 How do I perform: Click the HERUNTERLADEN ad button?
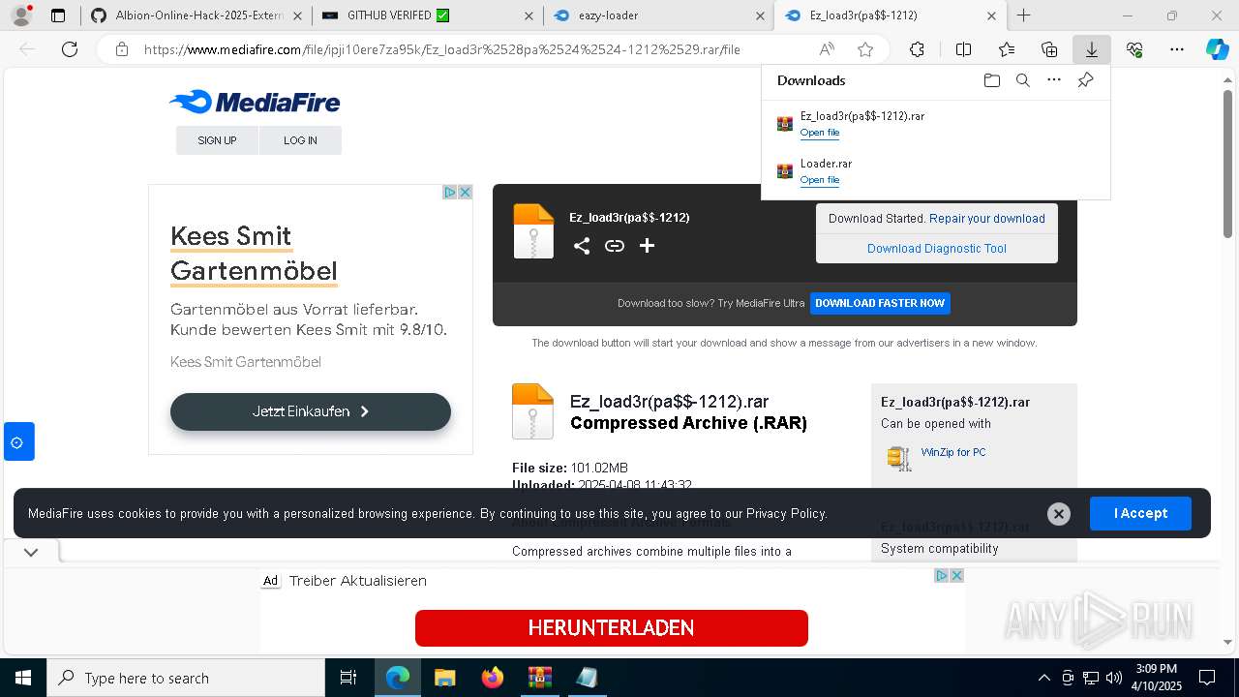612,628
